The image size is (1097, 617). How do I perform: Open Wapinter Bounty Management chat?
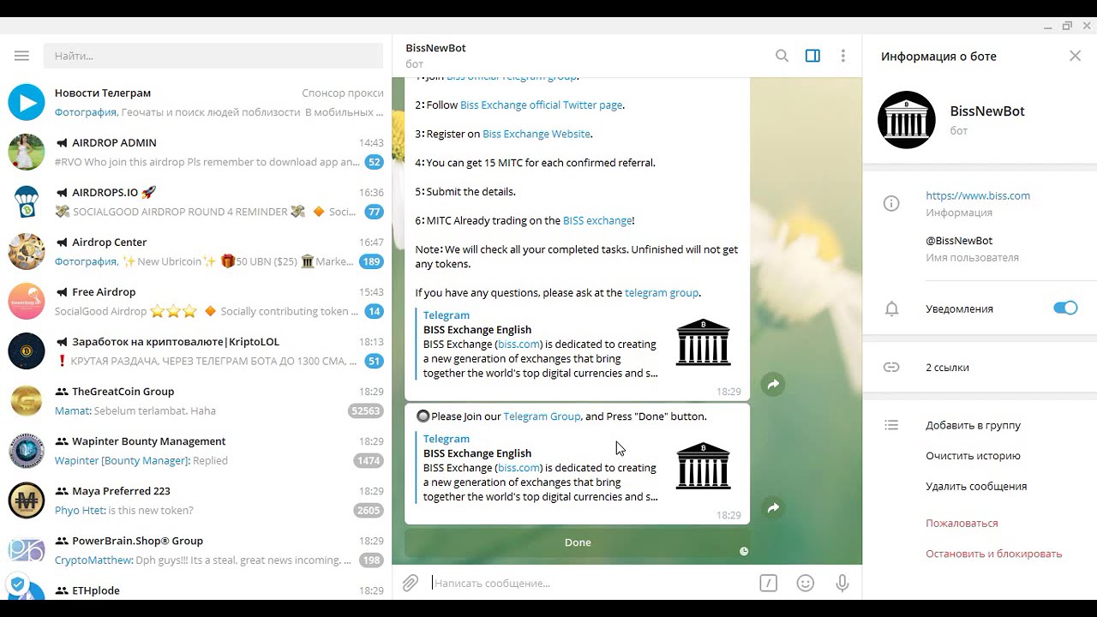196,450
